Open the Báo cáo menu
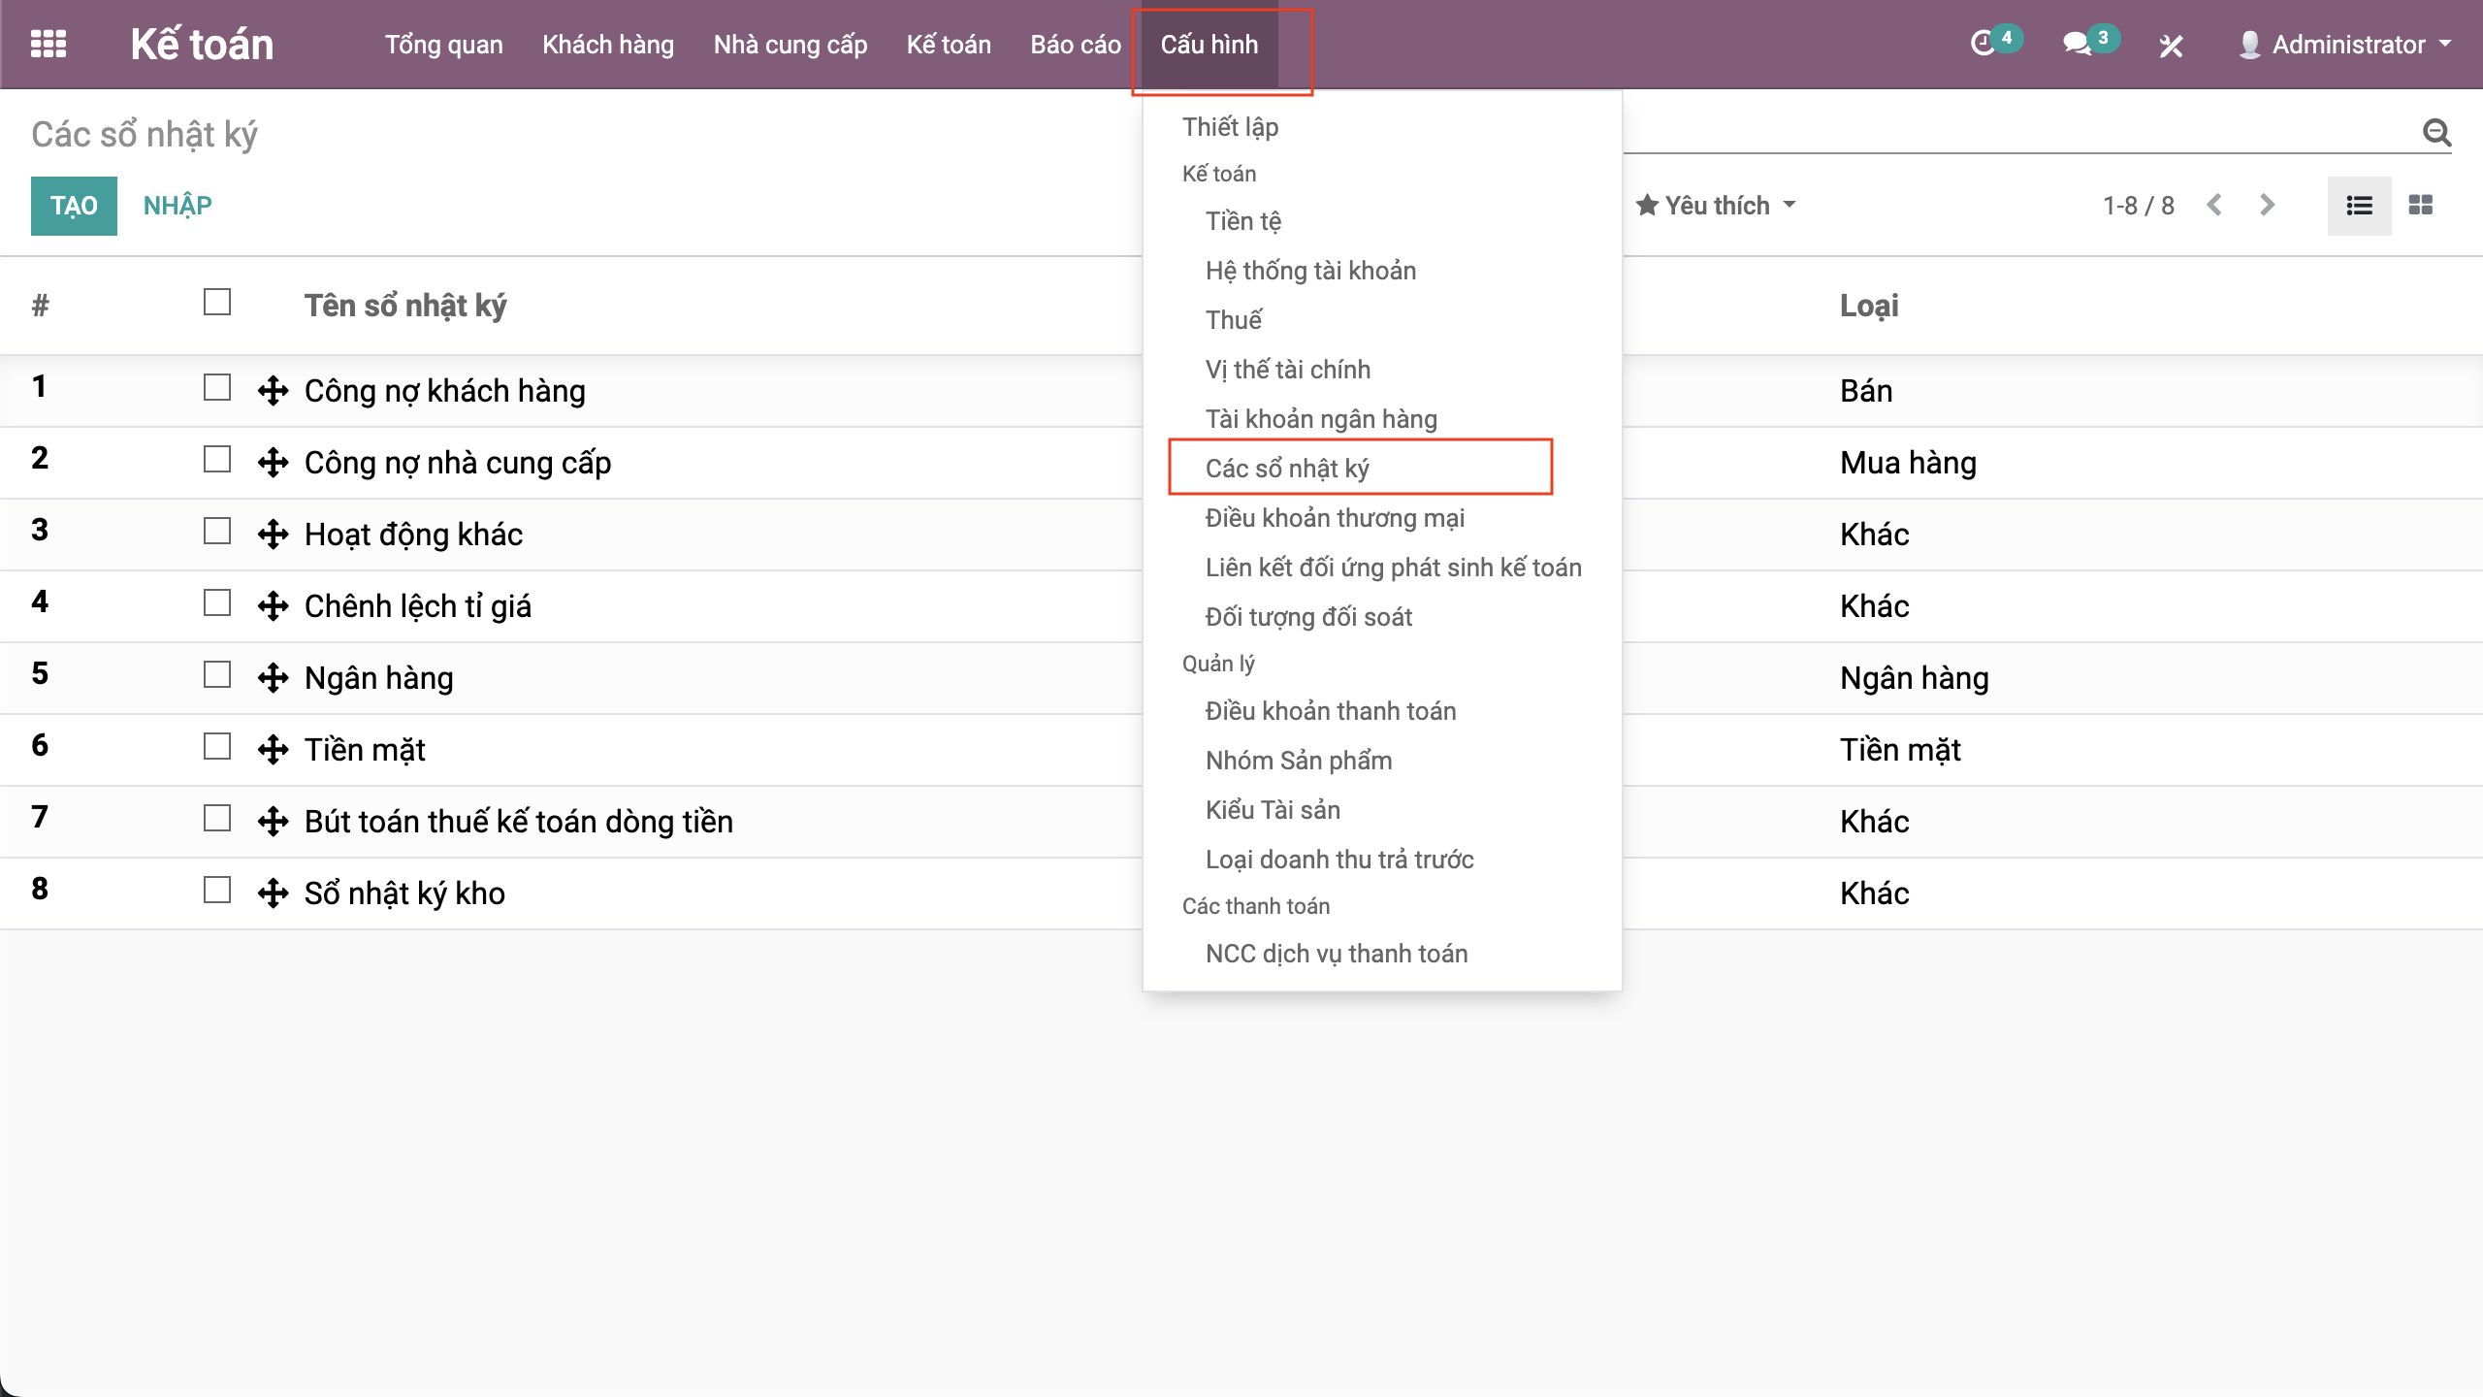The width and height of the screenshot is (2483, 1397). (1075, 45)
